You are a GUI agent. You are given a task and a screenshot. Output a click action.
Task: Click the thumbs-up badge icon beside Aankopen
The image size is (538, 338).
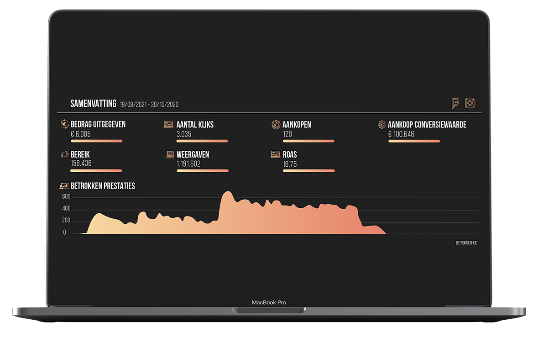(276, 125)
